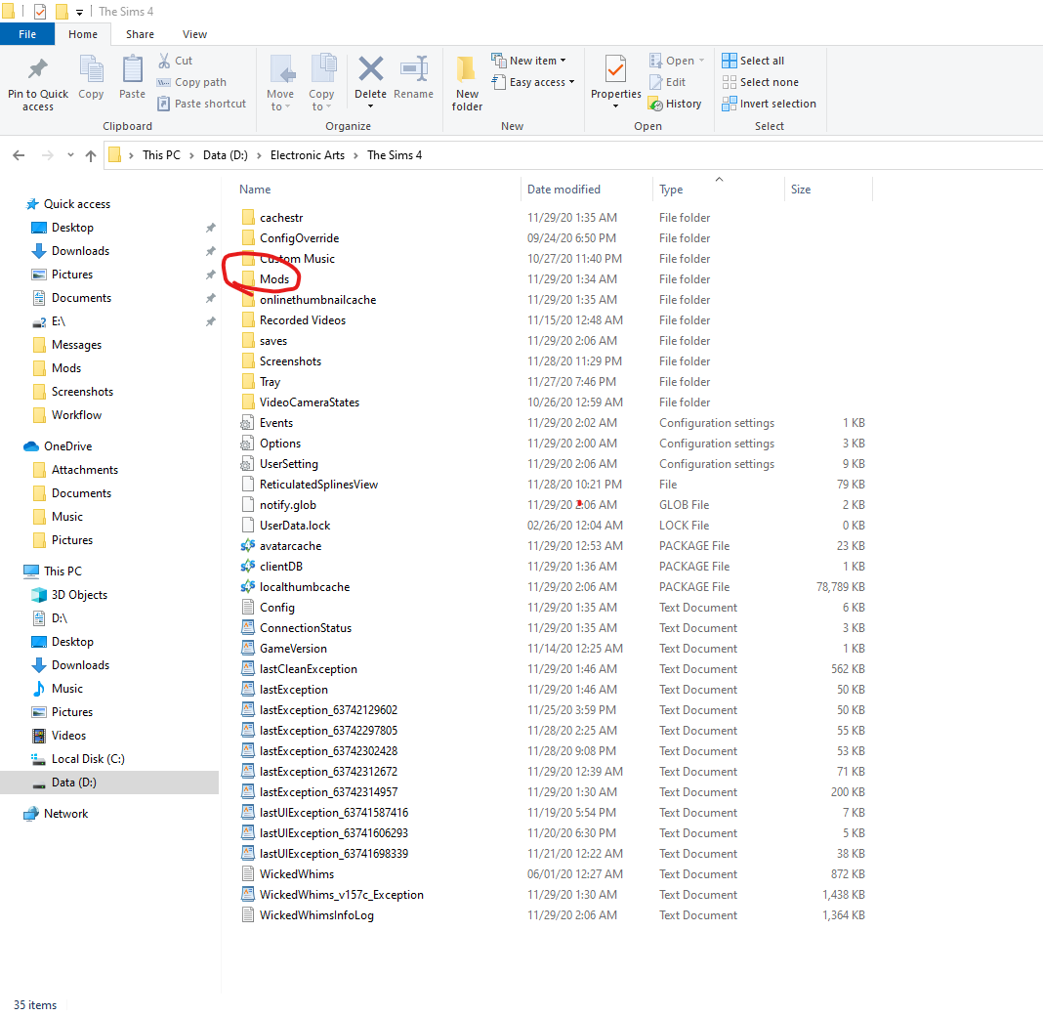
Task: Create a New folder via ribbon icon
Action: [x=467, y=70]
